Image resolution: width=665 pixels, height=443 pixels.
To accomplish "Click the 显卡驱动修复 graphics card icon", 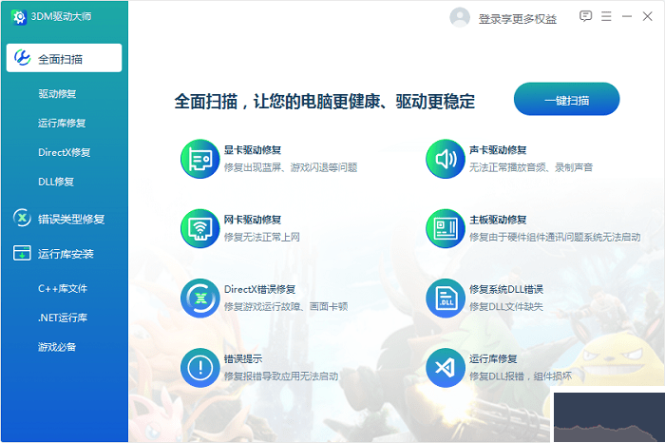I will tap(200, 159).
